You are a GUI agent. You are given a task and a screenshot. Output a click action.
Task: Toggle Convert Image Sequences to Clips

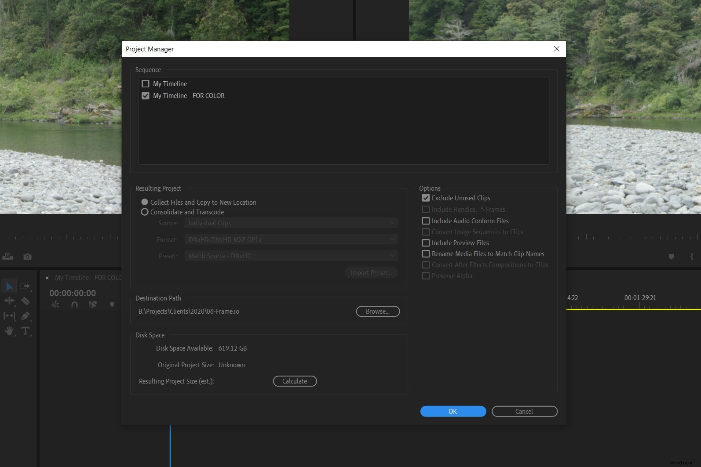click(426, 232)
